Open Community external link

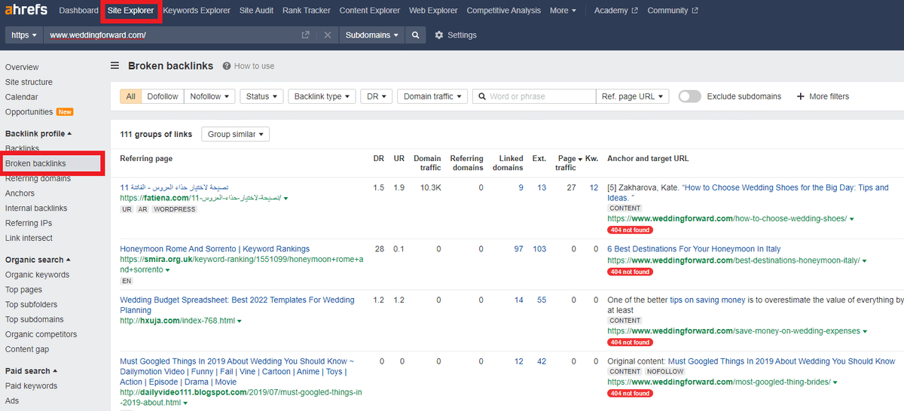(672, 11)
